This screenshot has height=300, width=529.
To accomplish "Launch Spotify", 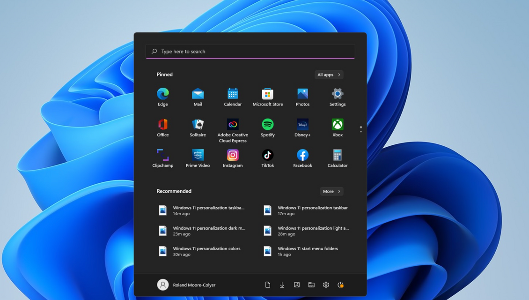I will click(x=267, y=127).
